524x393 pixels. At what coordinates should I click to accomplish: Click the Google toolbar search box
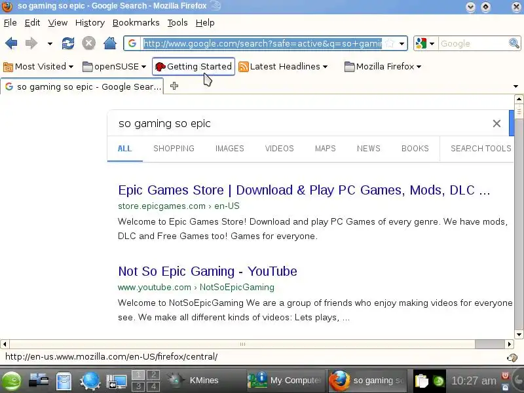[474, 43]
